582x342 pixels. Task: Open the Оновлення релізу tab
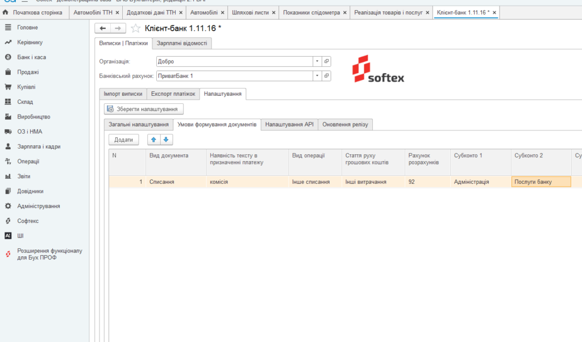[x=345, y=125]
